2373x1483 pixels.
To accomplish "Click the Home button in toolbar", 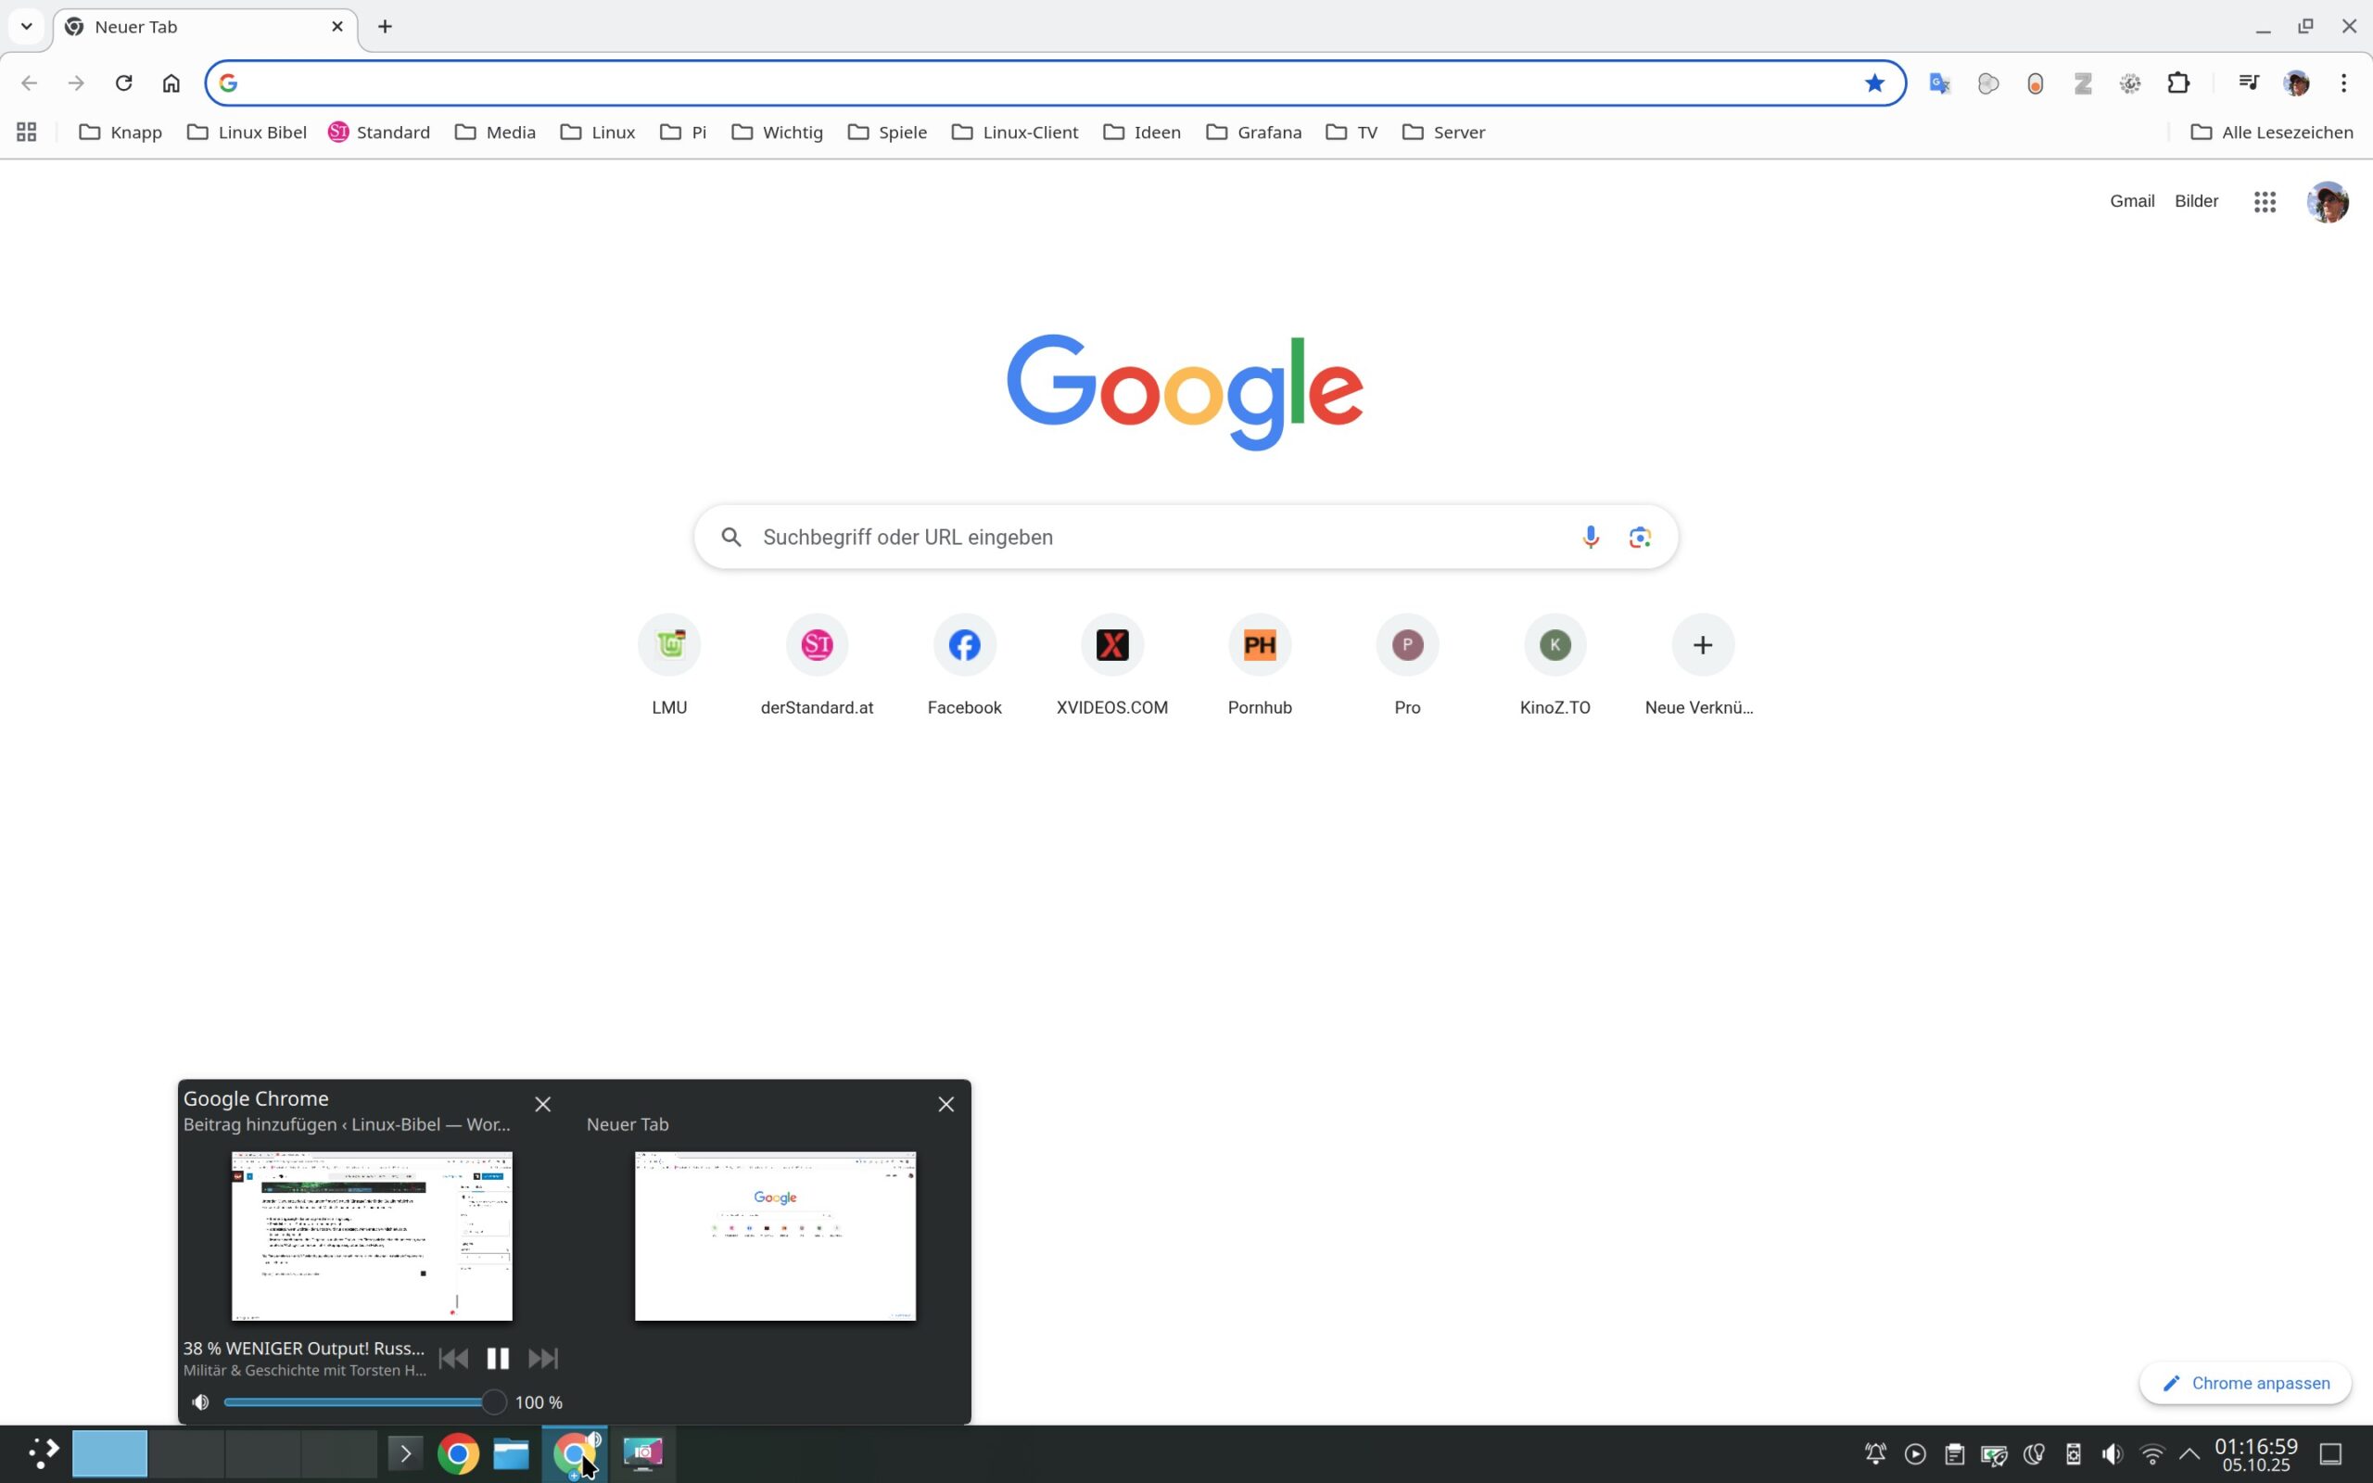I will 171,83.
